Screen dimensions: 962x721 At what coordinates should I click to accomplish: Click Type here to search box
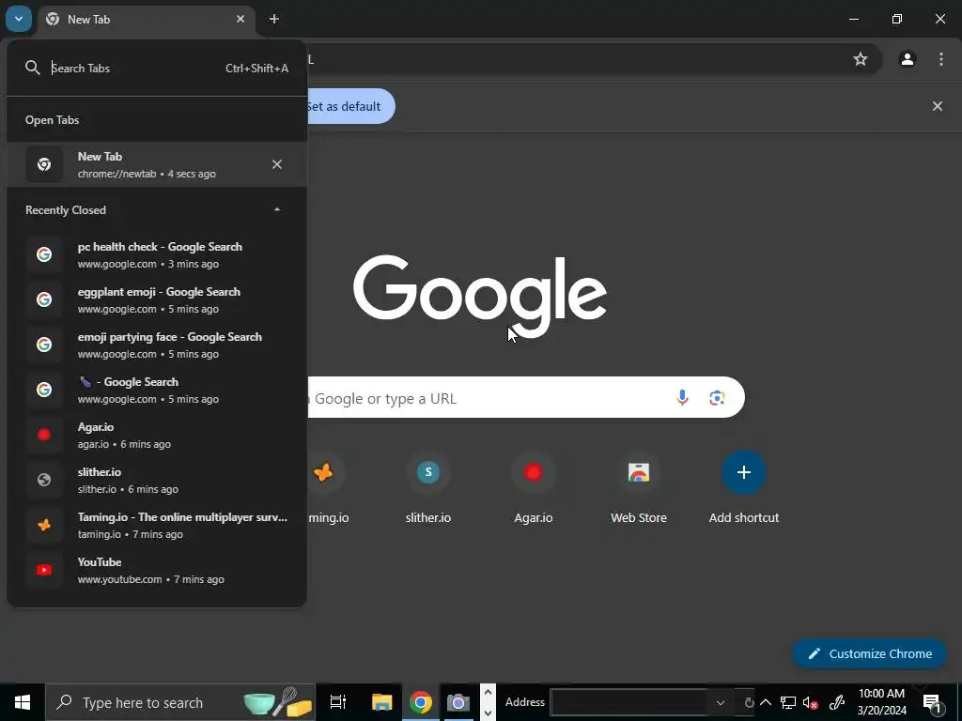point(180,702)
